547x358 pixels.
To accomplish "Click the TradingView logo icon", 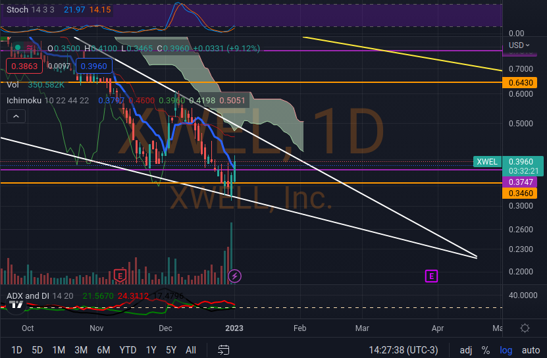I will coord(16,305).
